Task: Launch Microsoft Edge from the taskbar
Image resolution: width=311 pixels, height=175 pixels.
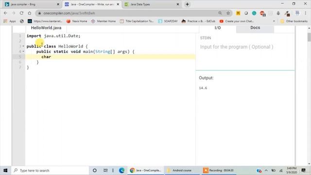Action: coord(121,171)
